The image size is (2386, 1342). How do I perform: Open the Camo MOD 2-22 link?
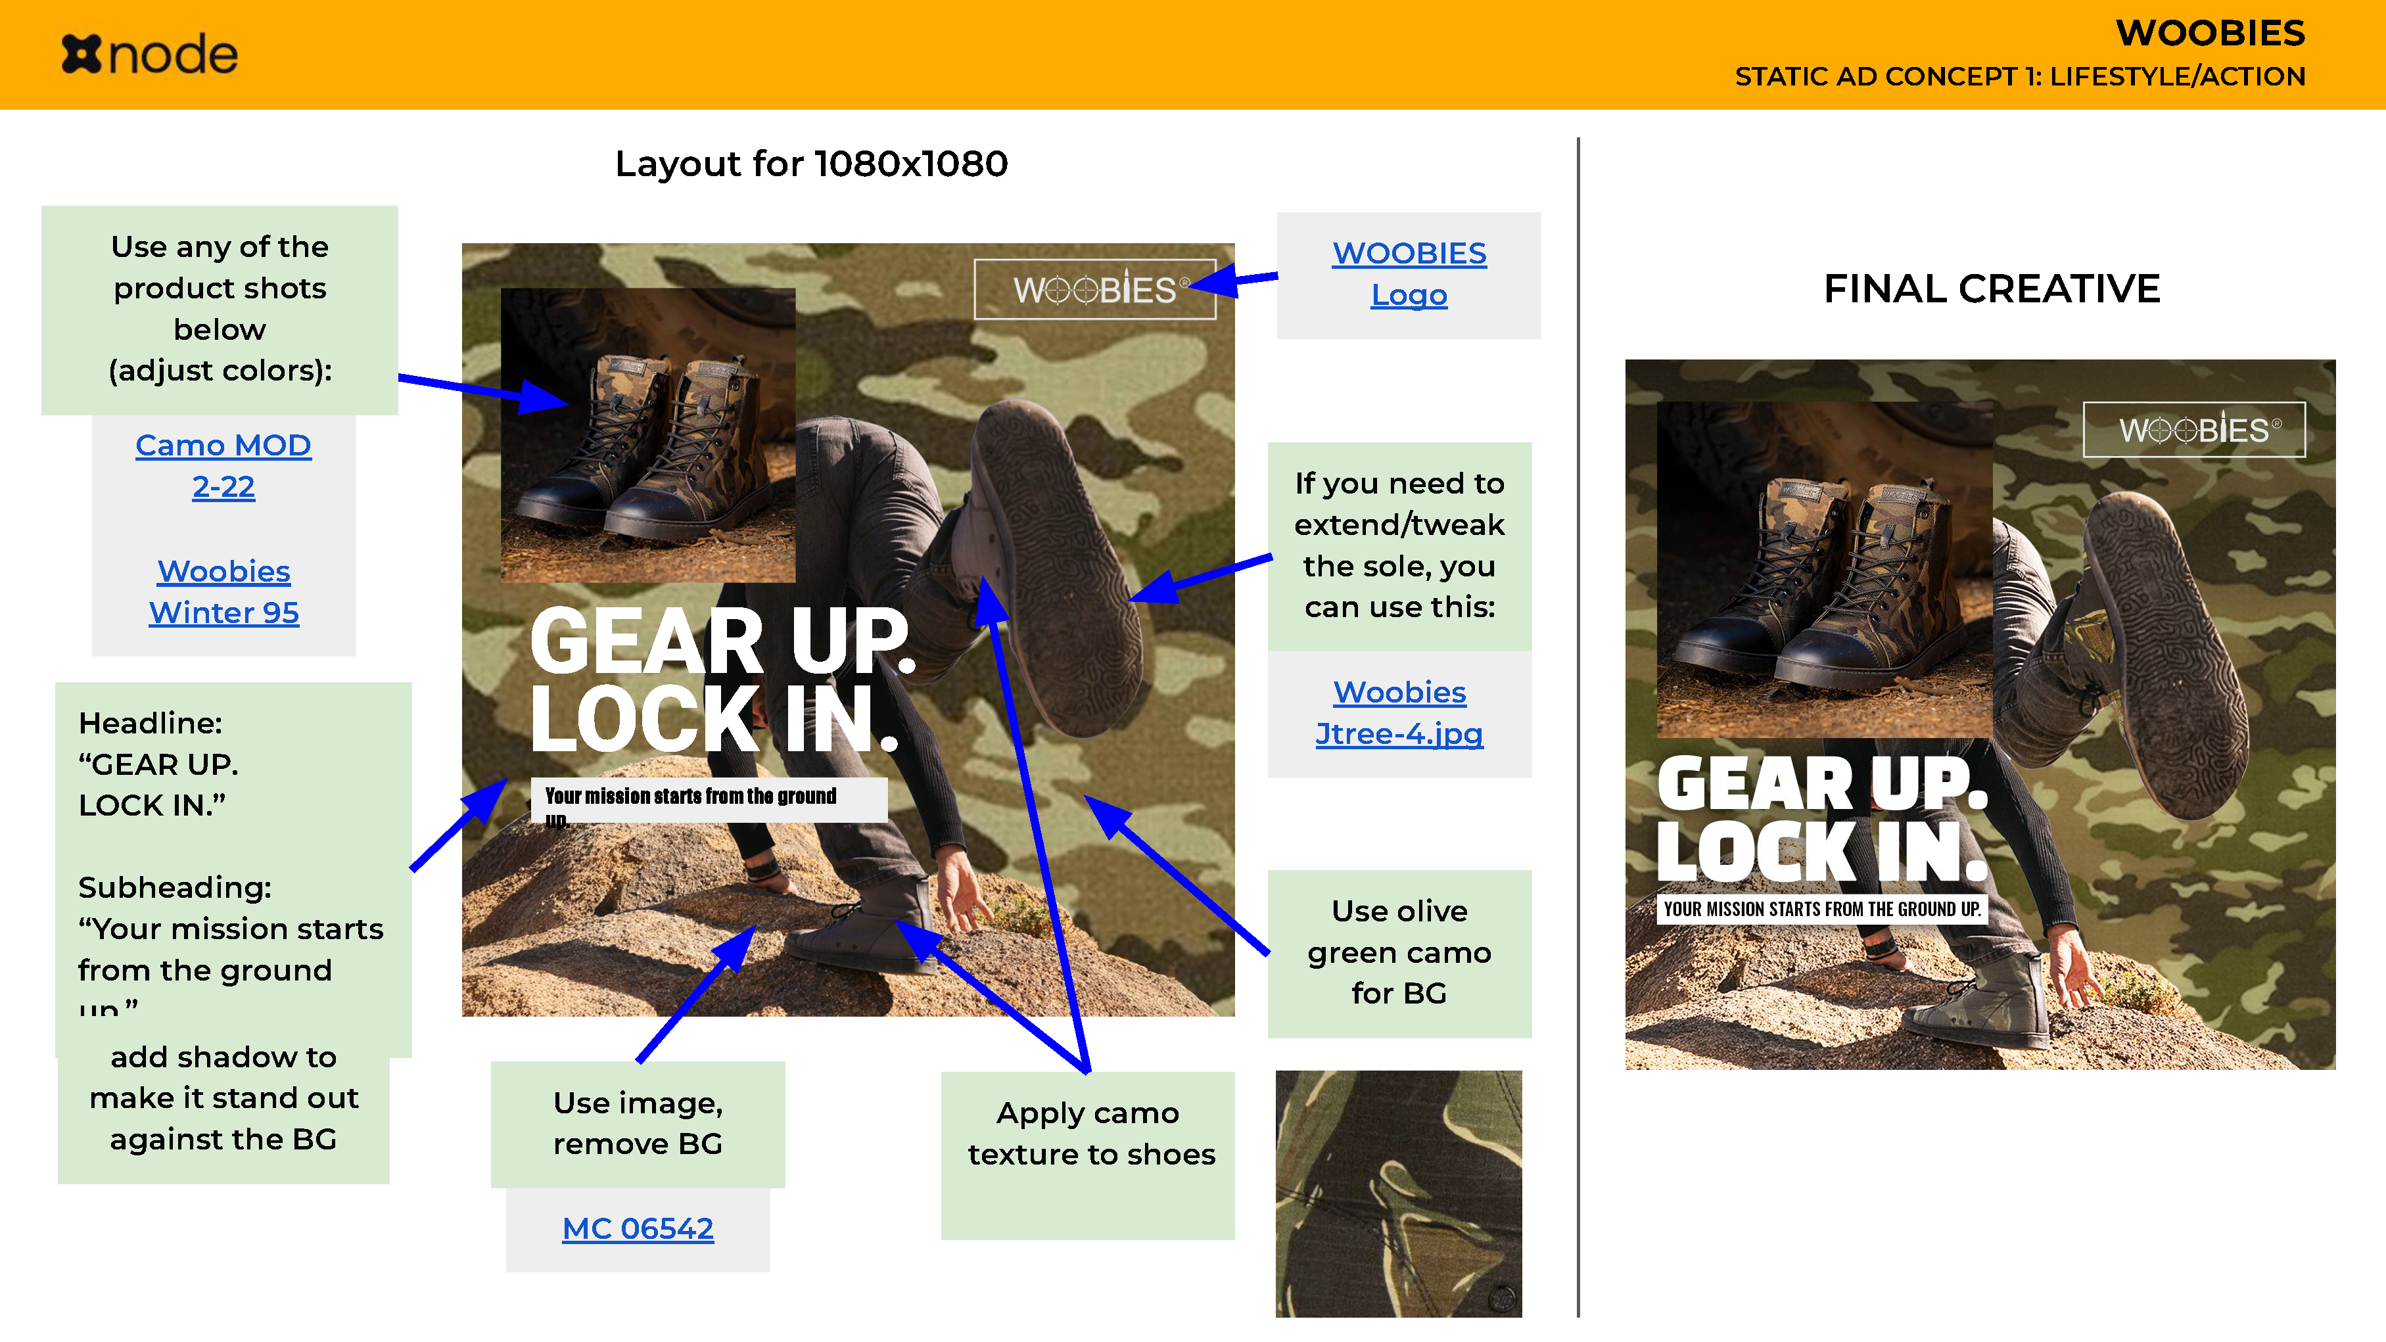(x=223, y=466)
